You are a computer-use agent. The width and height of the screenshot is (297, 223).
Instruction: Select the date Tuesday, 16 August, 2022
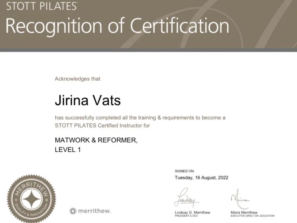(202, 178)
